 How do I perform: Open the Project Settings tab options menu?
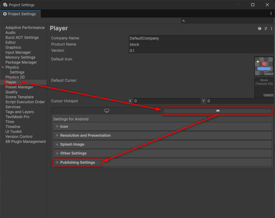(271, 13)
